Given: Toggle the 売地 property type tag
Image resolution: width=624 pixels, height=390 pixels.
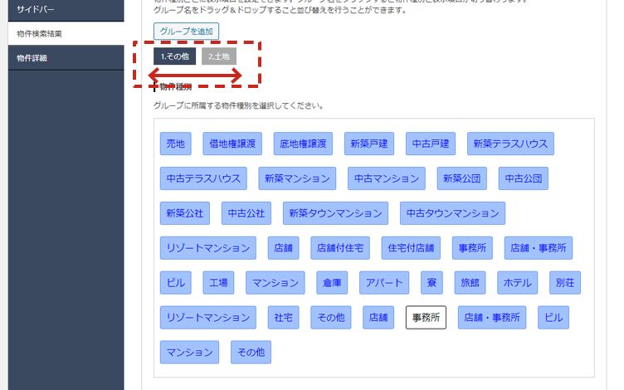Looking at the screenshot, I should coord(176,144).
